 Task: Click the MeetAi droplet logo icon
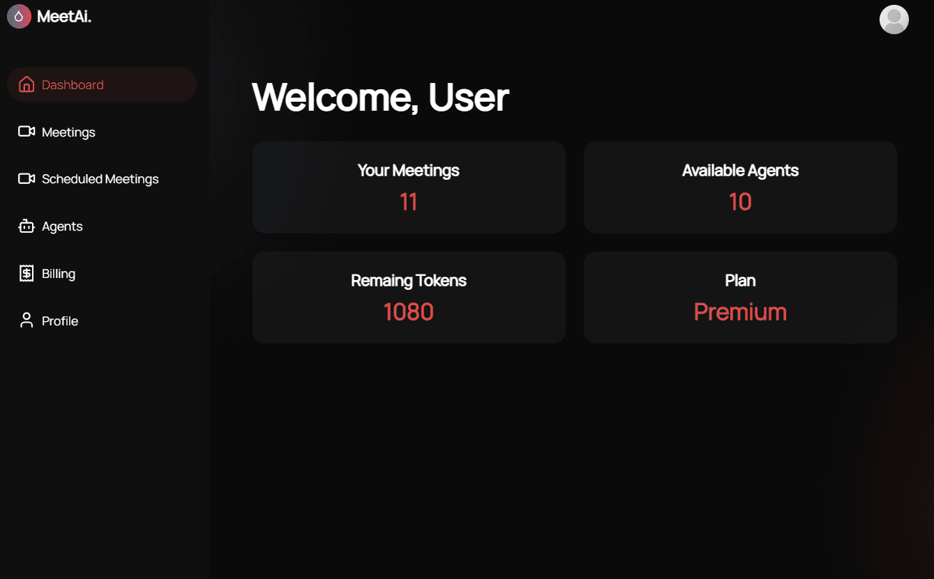(19, 17)
